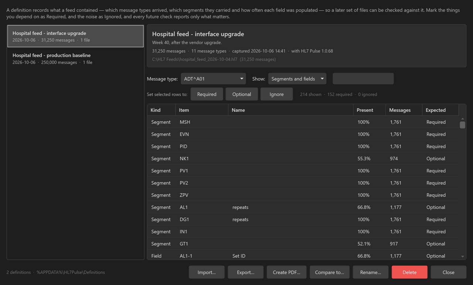This screenshot has width=473, height=285.
Task: Sort by the Kind column header
Action: 161,110
